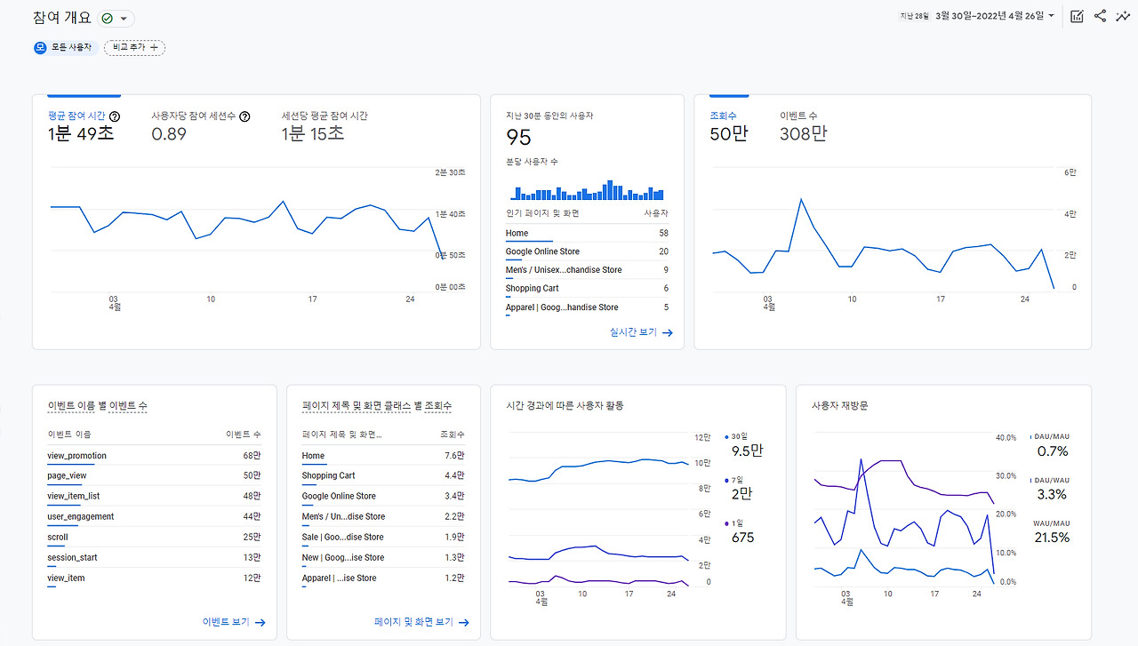
Task: Click the 비교 추가 comparison button
Action: point(134,47)
